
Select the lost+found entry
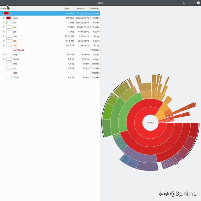[18, 50]
